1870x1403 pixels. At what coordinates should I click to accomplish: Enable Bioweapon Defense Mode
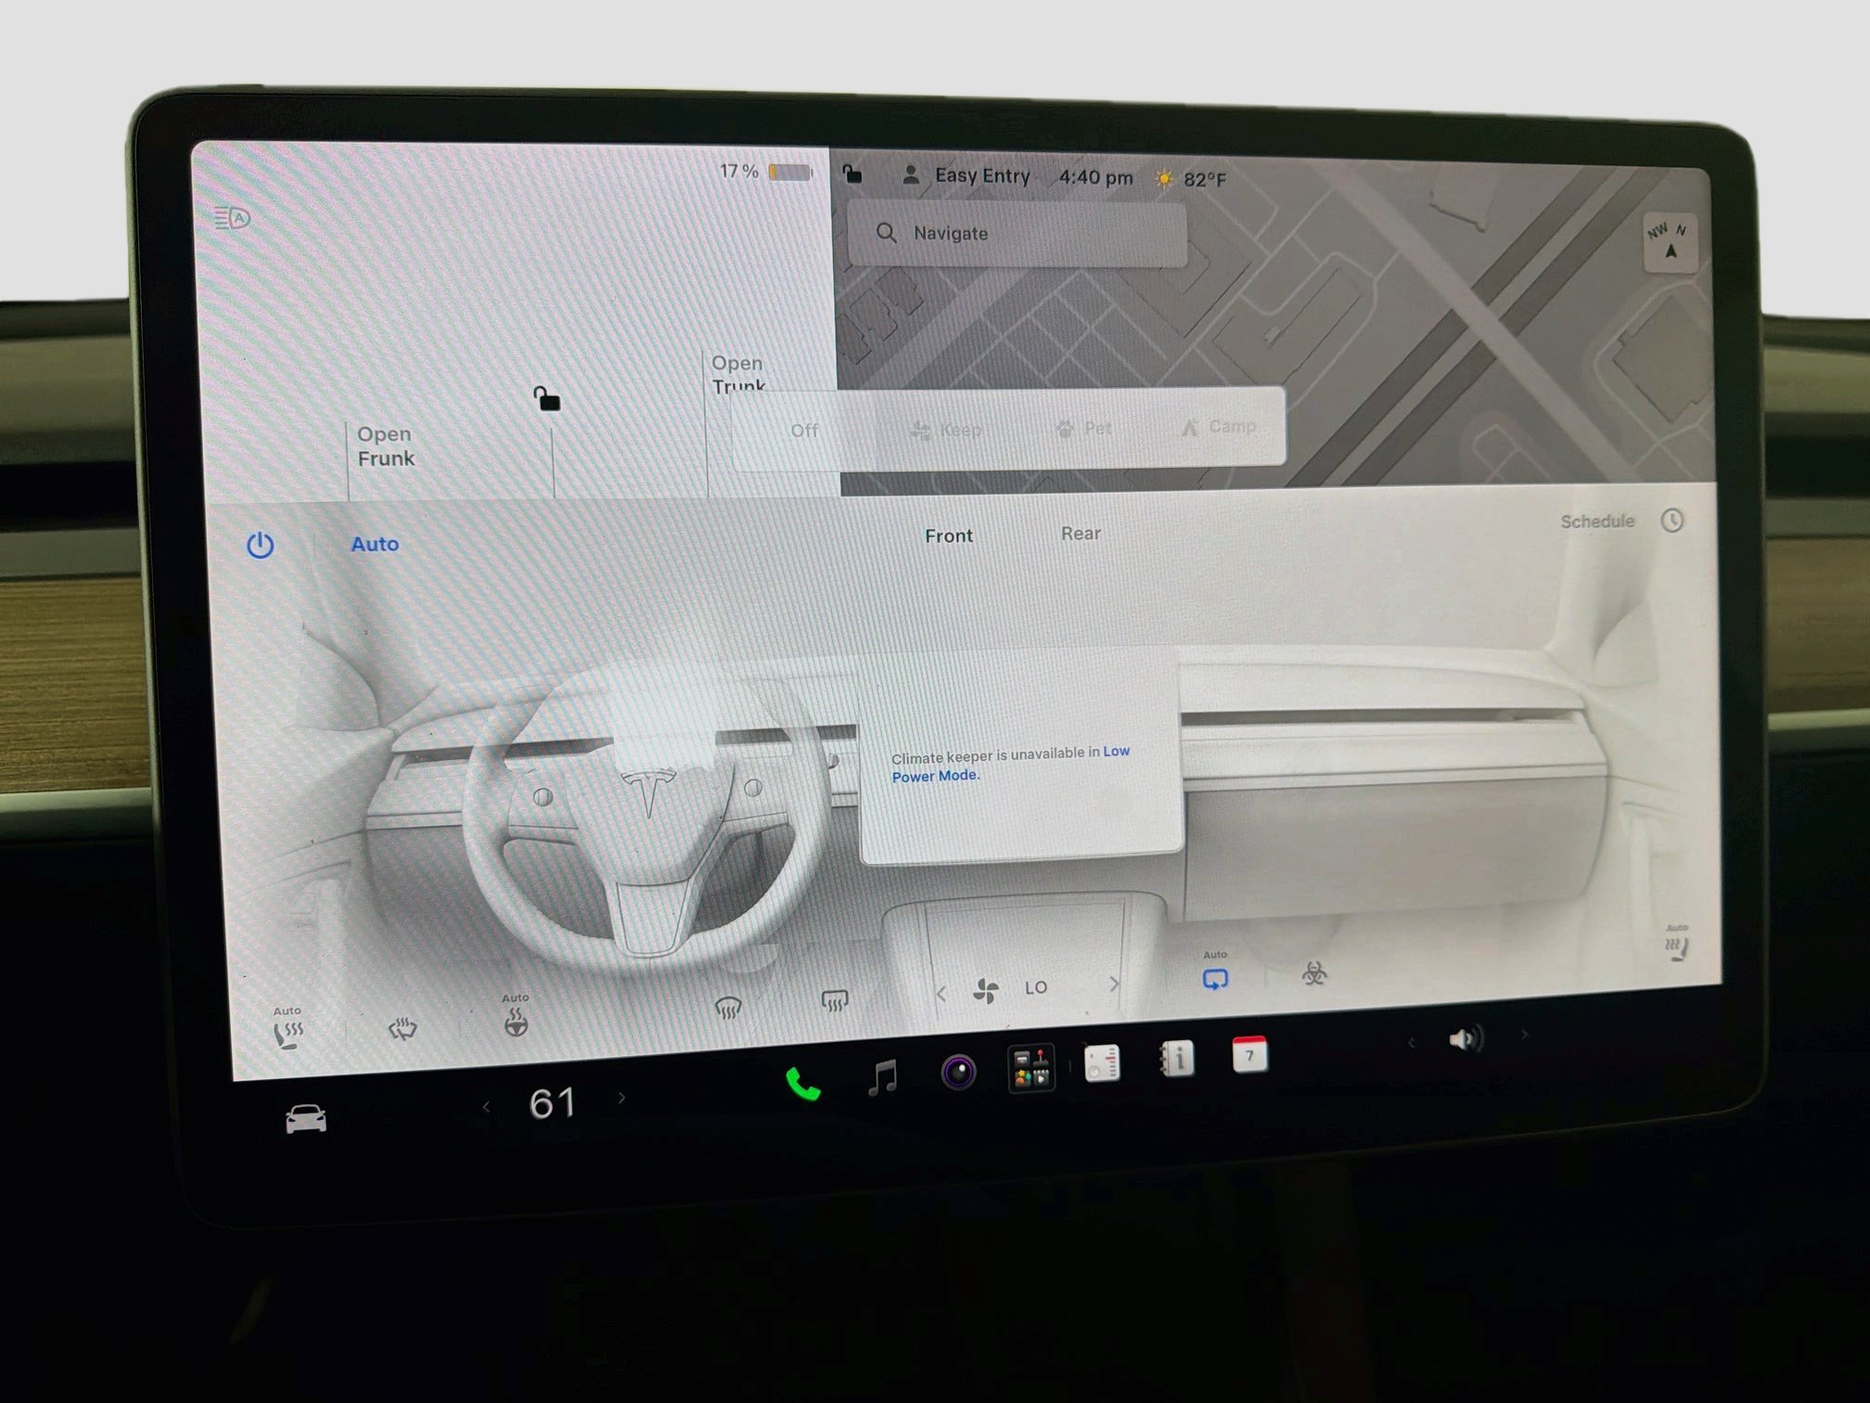(1313, 972)
